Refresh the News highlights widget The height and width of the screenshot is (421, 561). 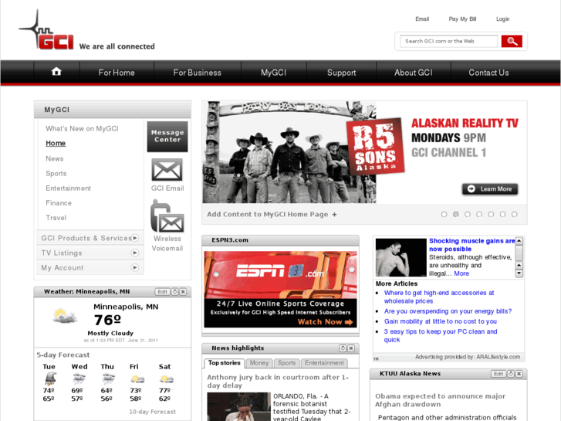(x=343, y=348)
